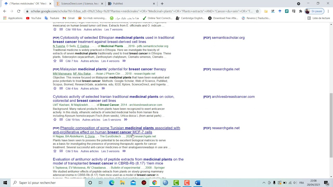Star the Malaysian medicinal plants result

point(55,89)
